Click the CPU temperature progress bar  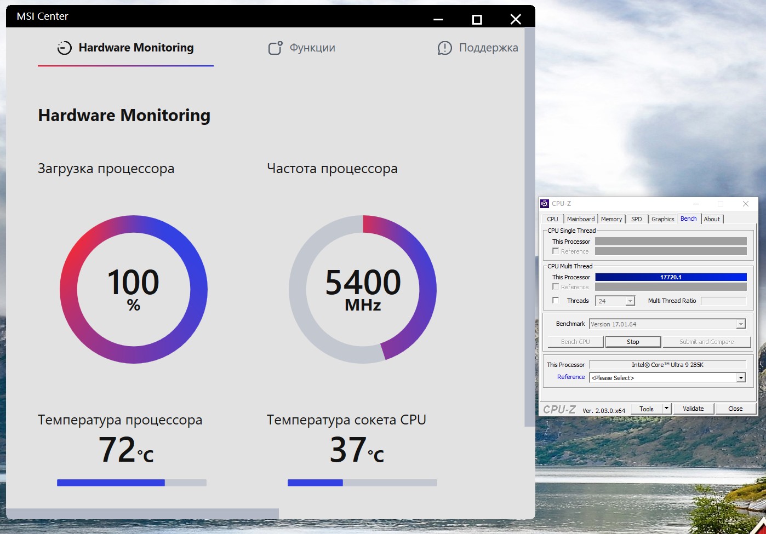point(132,483)
